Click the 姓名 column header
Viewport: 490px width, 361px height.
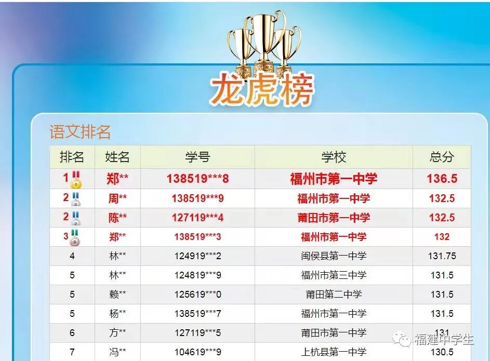pos(117,157)
